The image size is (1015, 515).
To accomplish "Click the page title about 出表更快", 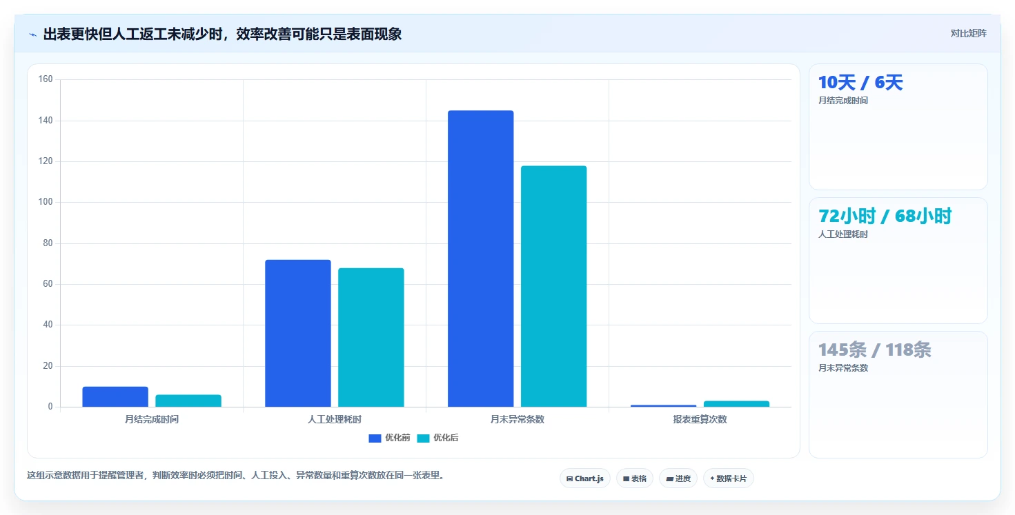I will pyautogui.click(x=222, y=34).
